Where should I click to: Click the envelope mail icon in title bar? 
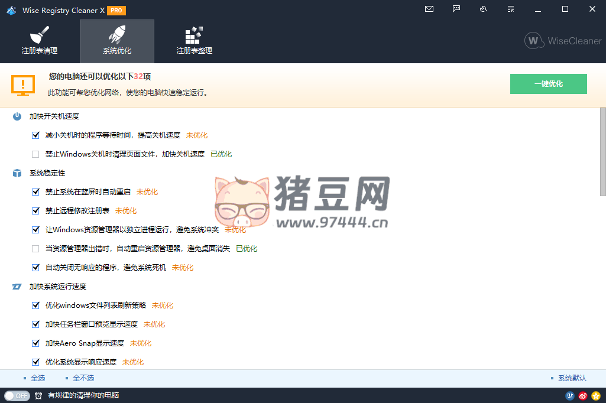pyautogui.click(x=429, y=9)
